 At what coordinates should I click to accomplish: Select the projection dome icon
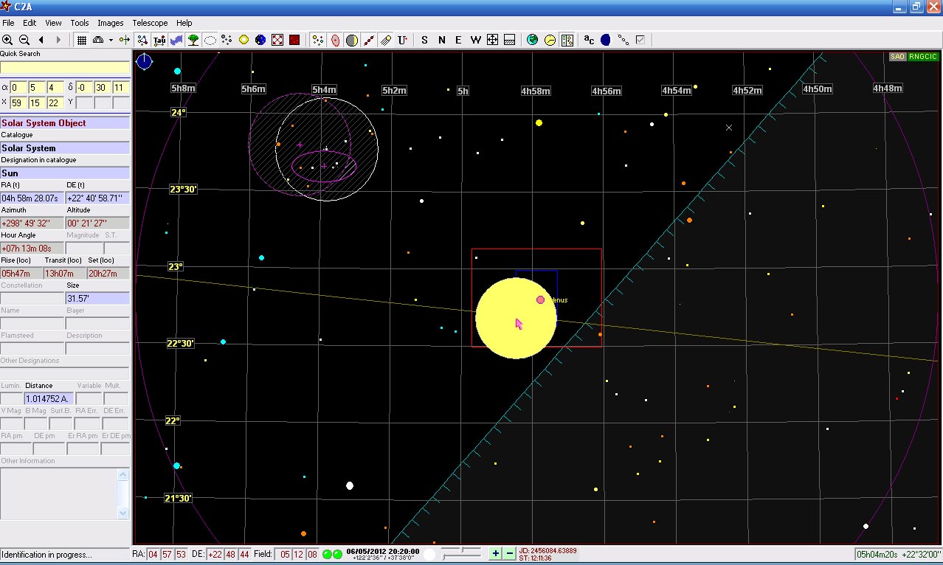(x=98, y=40)
